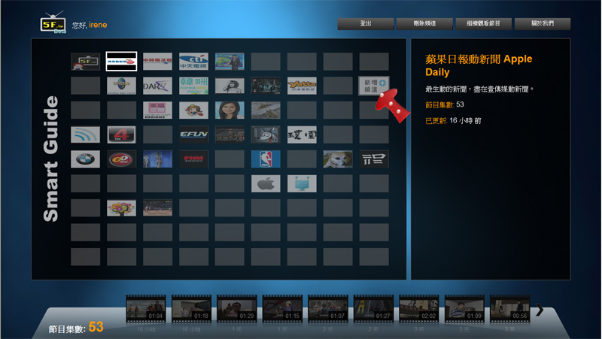Show next episodes with the right chevron
The width and height of the screenshot is (602, 339).
coord(540,310)
